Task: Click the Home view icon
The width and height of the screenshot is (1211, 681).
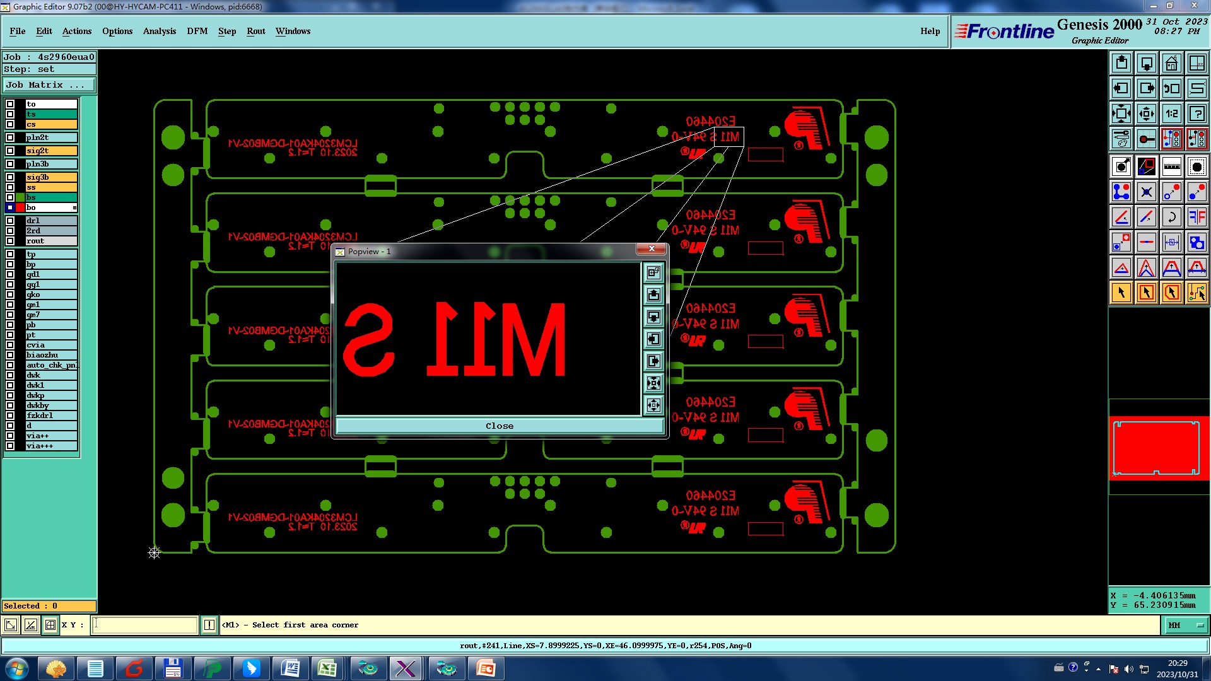Action: pos(1171,63)
